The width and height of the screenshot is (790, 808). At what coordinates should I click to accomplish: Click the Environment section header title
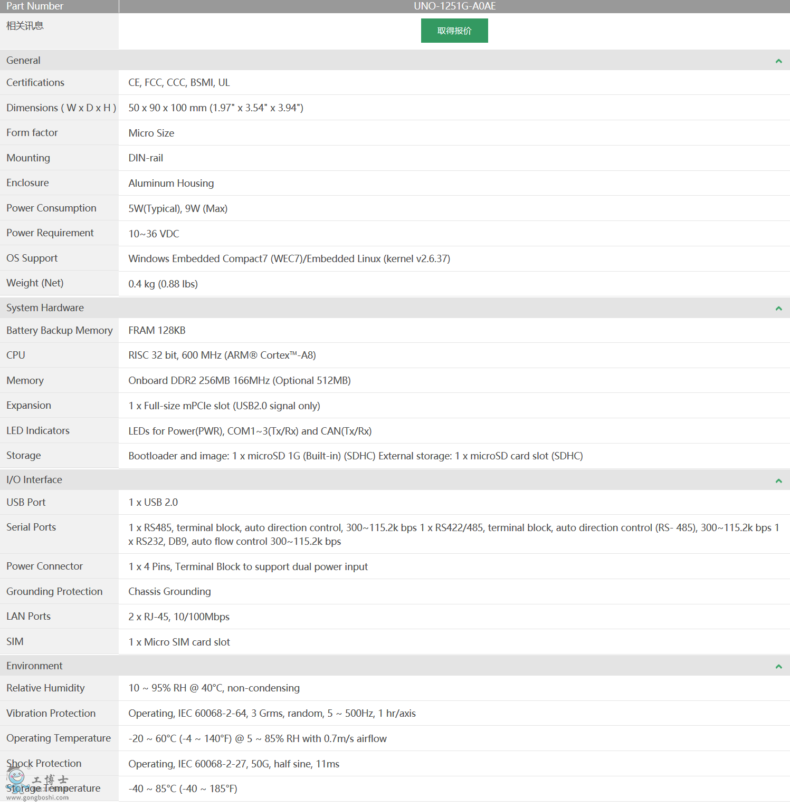[x=34, y=666]
